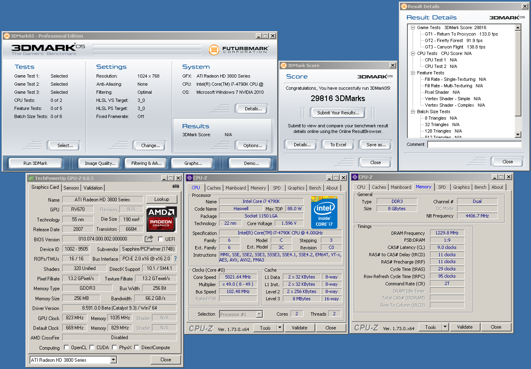This screenshot has height=369, width=531.
Task: Click Validate in CPU-Z memory window
Action: pos(465,327)
